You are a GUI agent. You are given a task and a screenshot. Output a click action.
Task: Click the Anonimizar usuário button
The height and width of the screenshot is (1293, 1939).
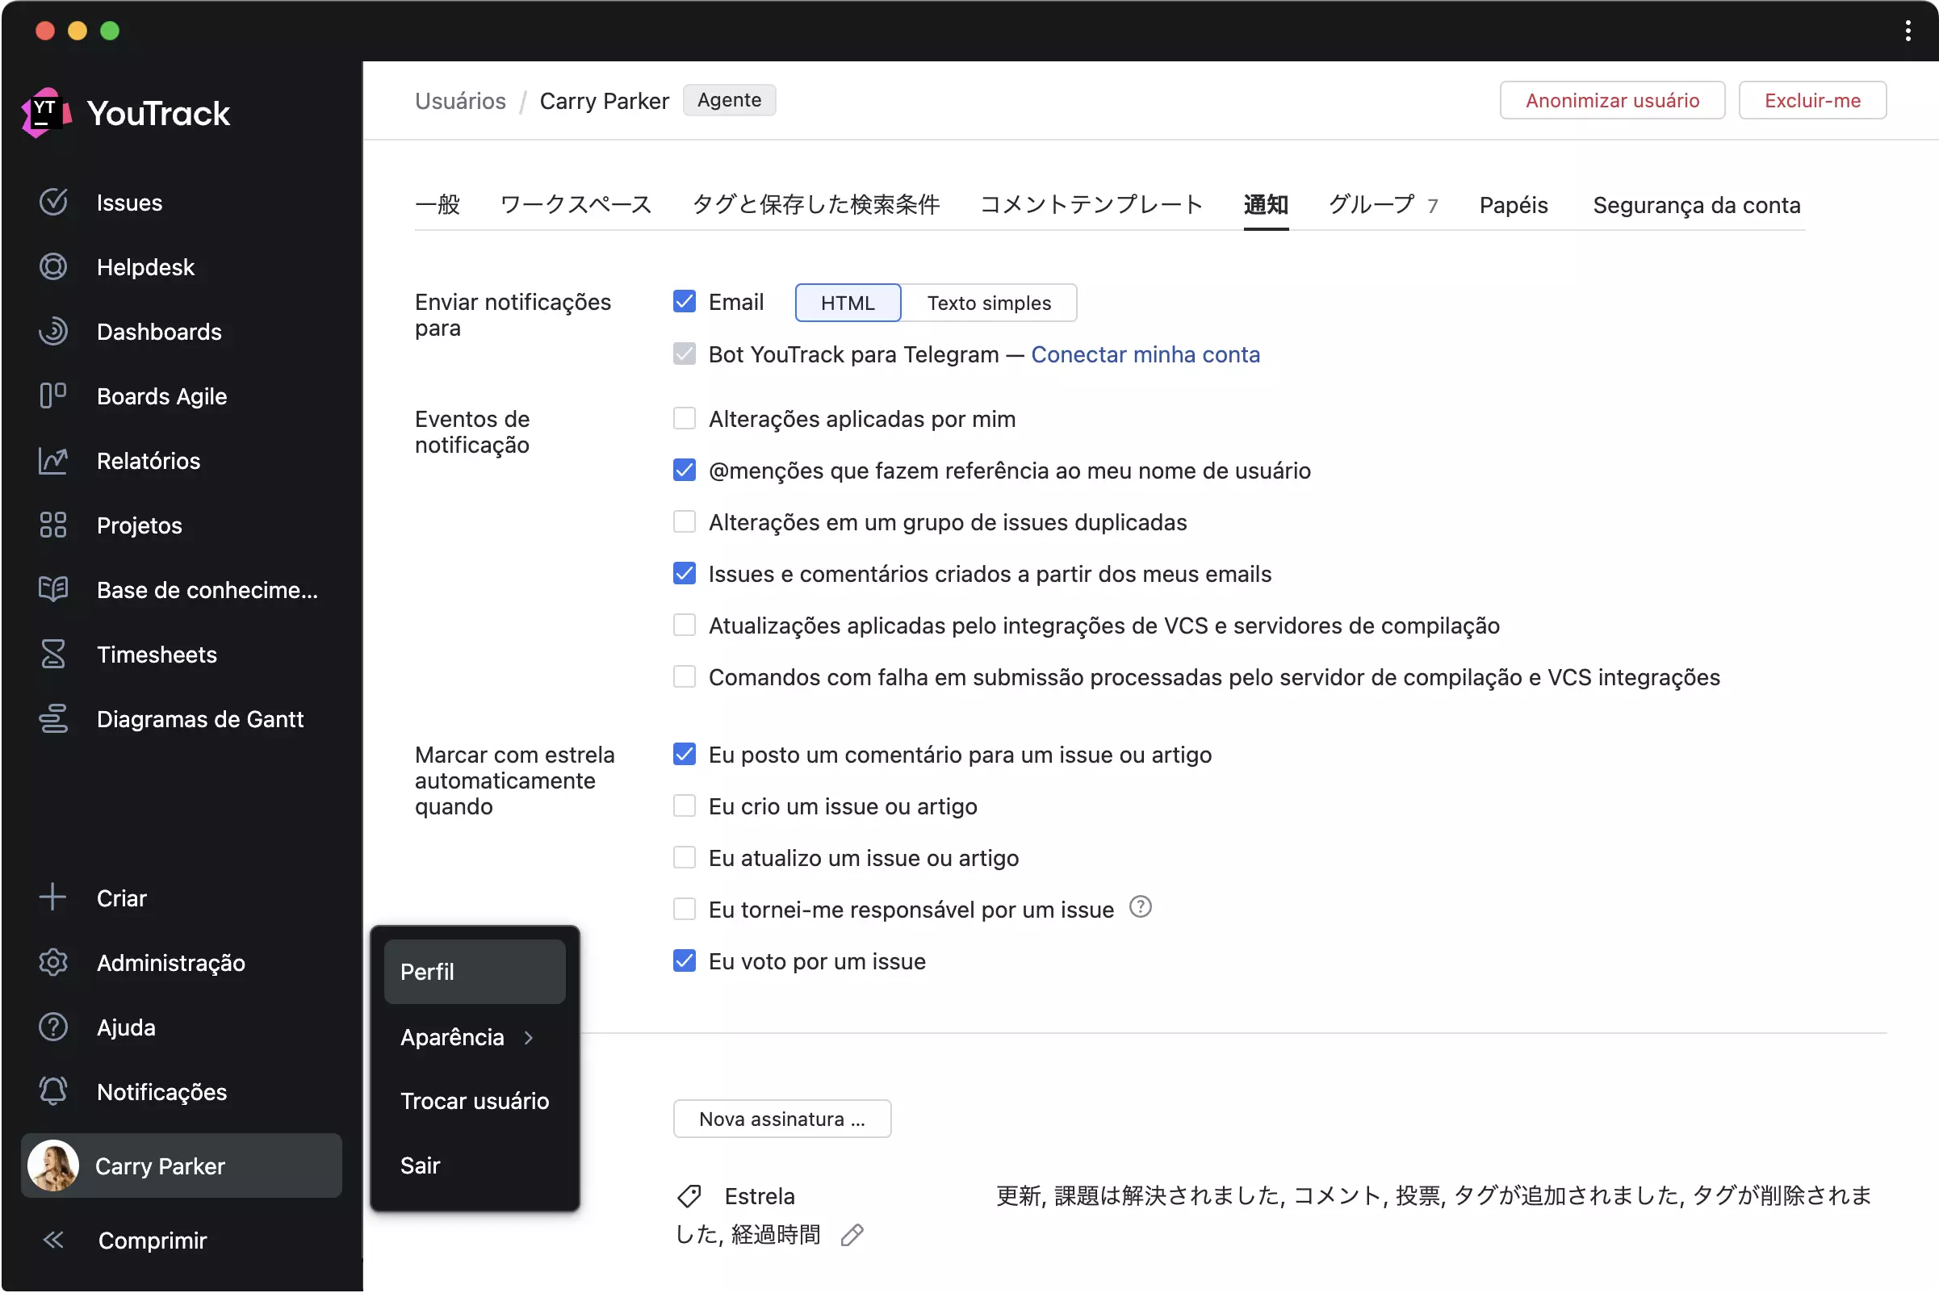pyautogui.click(x=1611, y=101)
